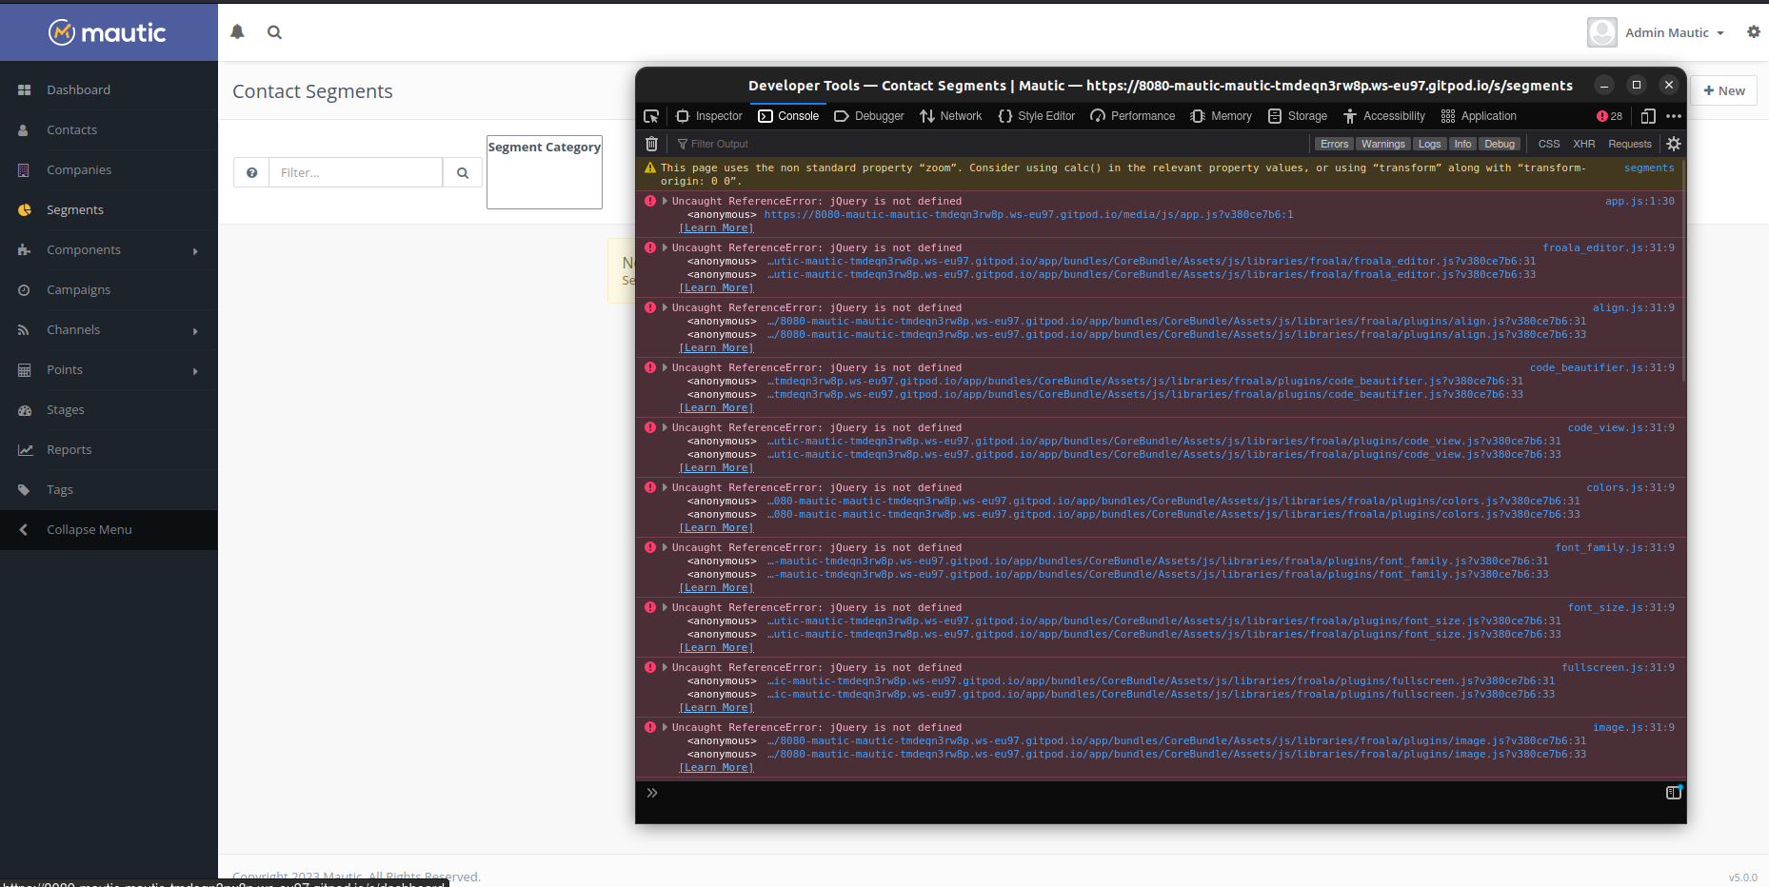The image size is (1769, 887).
Task: Open the Mautic notification bell
Action: tap(236, 31)
